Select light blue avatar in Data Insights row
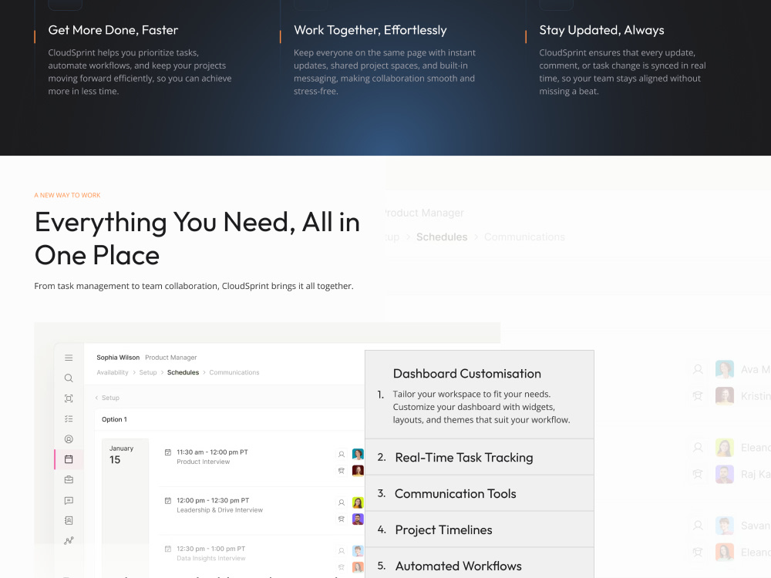The image size is (771, 578). click(x=358, y=551)
